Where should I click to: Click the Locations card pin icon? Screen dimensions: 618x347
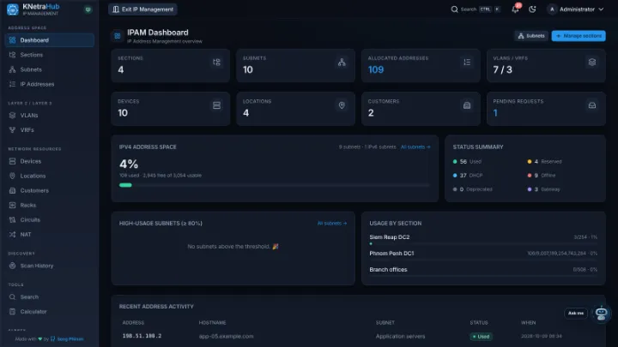tap(342, 105)
